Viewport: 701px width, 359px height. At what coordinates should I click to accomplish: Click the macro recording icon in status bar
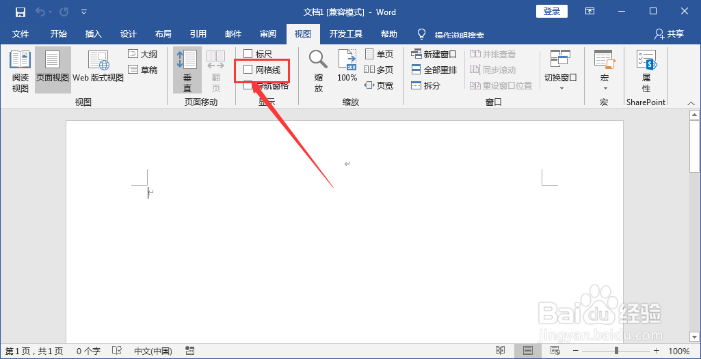[190, 351]
